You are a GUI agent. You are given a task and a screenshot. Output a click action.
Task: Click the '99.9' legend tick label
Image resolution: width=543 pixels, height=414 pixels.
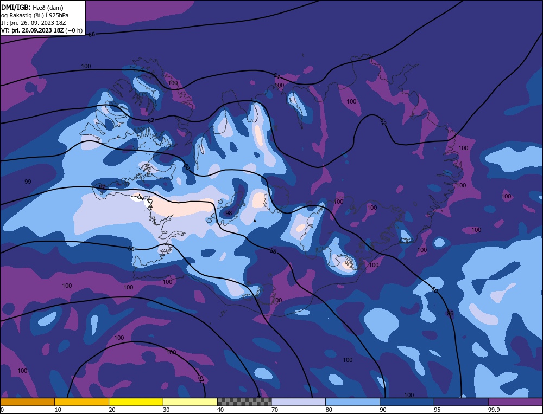(493, 410)
